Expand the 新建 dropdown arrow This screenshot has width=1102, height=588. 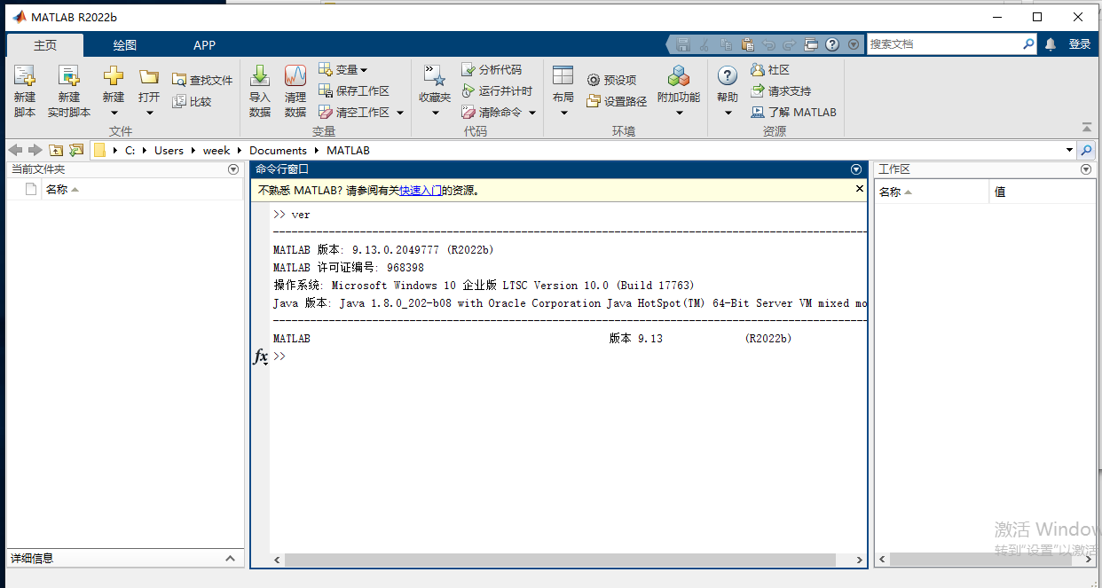(x=114, y=113)
